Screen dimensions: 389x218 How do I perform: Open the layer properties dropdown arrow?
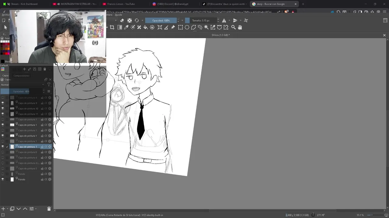click(36, 209)
